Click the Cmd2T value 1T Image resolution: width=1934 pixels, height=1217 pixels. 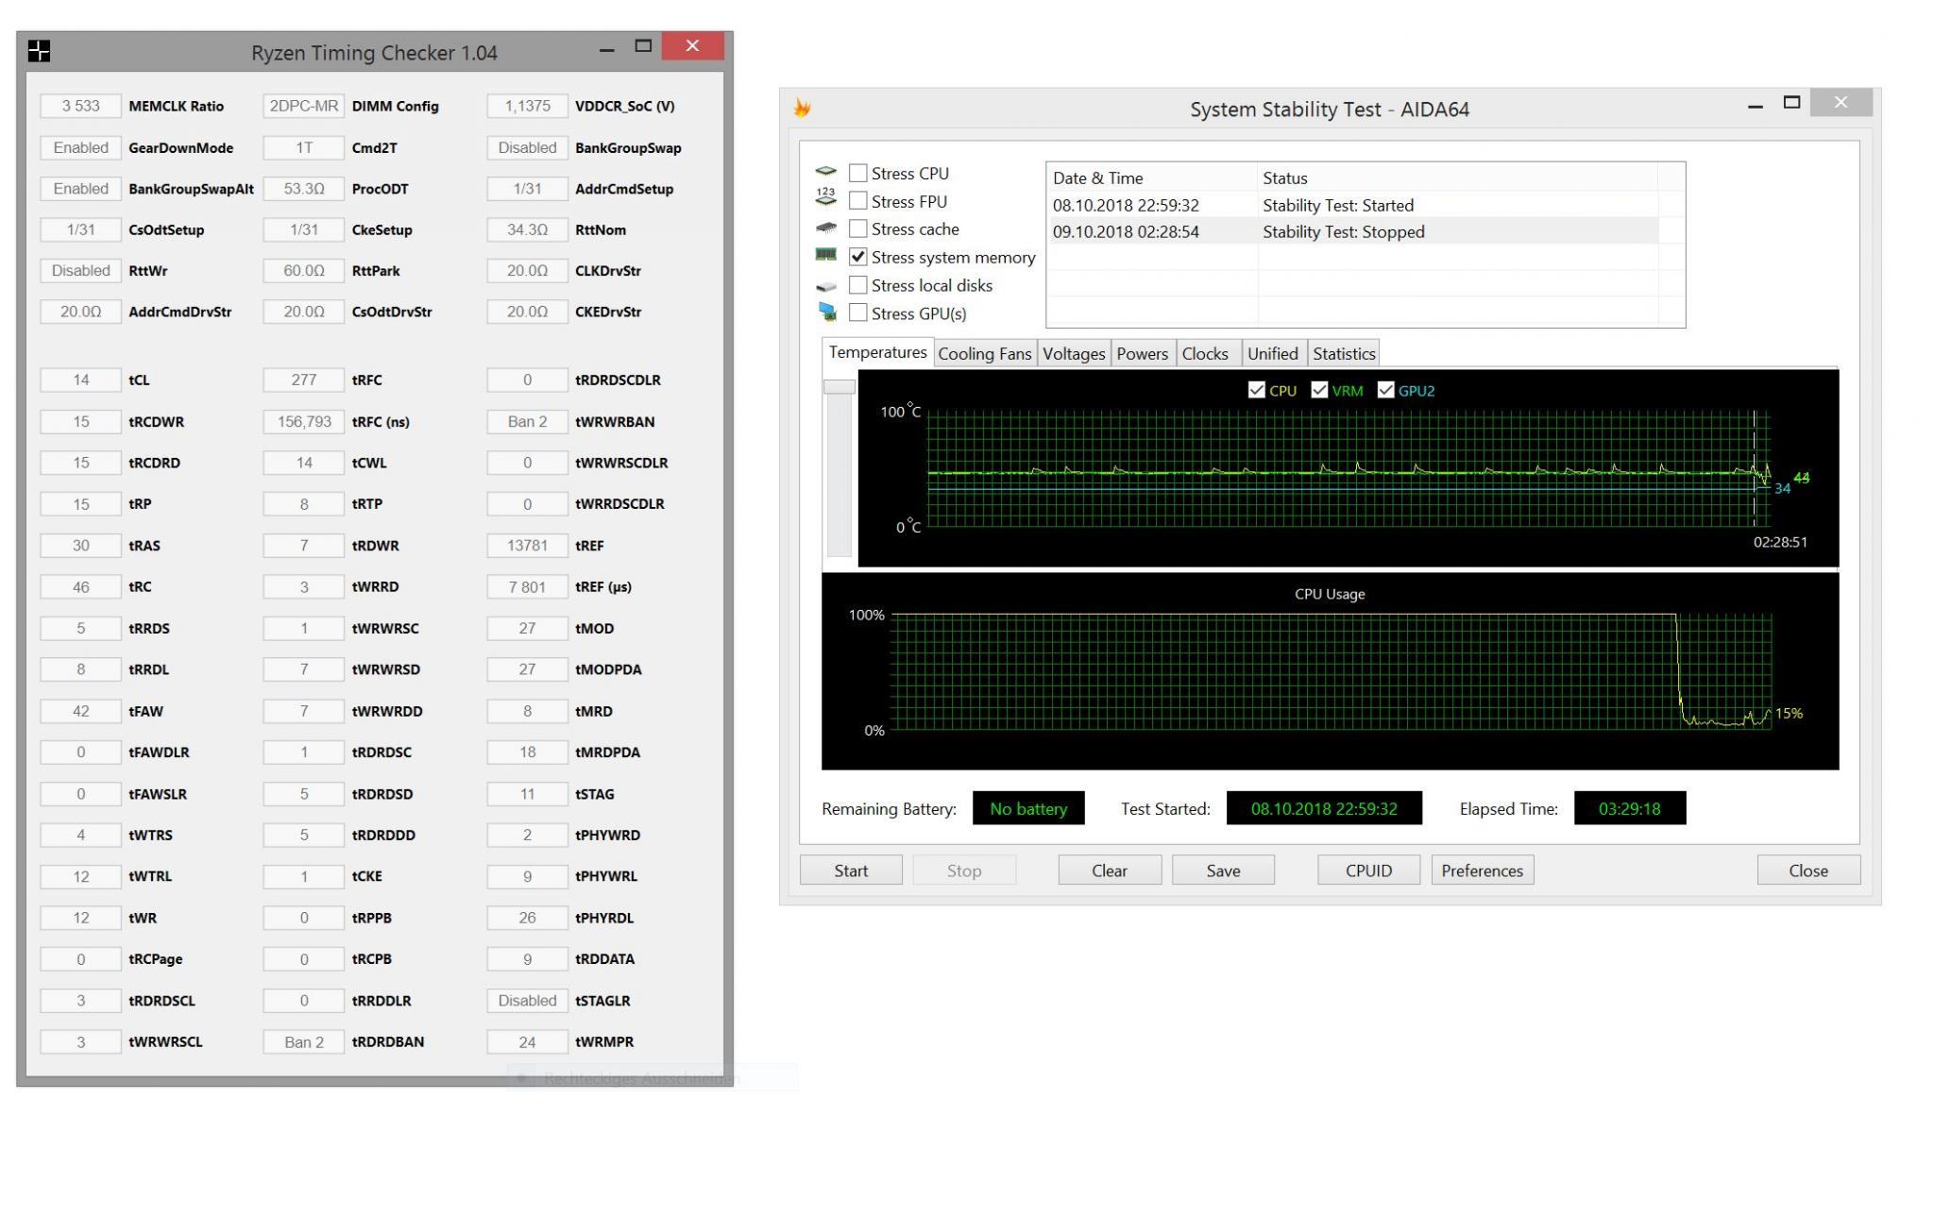pos(303,147)
